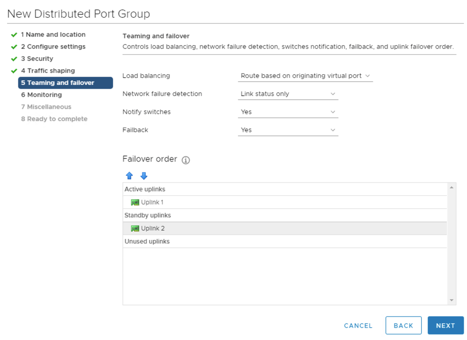Click green checkmark beside Name and location
Screen dimensions: 467x340
tap(14, 35)
